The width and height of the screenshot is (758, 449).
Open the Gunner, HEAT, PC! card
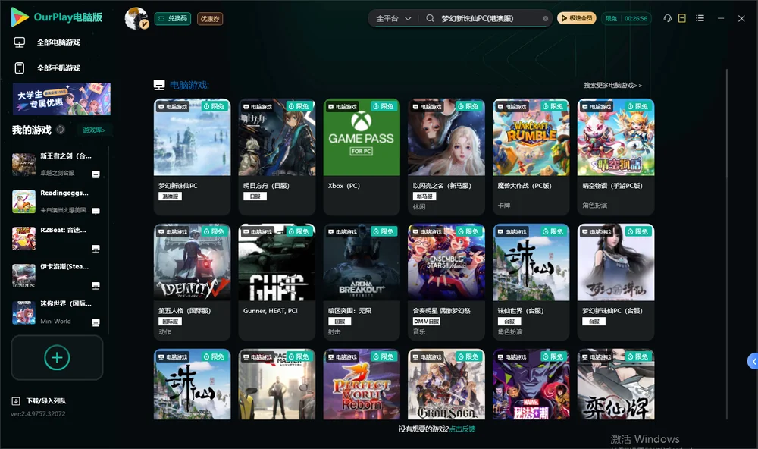pyautogui.click(x=277, y=282)
